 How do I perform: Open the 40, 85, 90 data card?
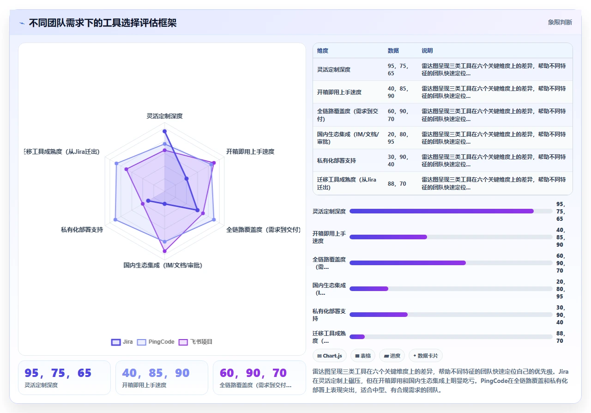pos(162,377)
